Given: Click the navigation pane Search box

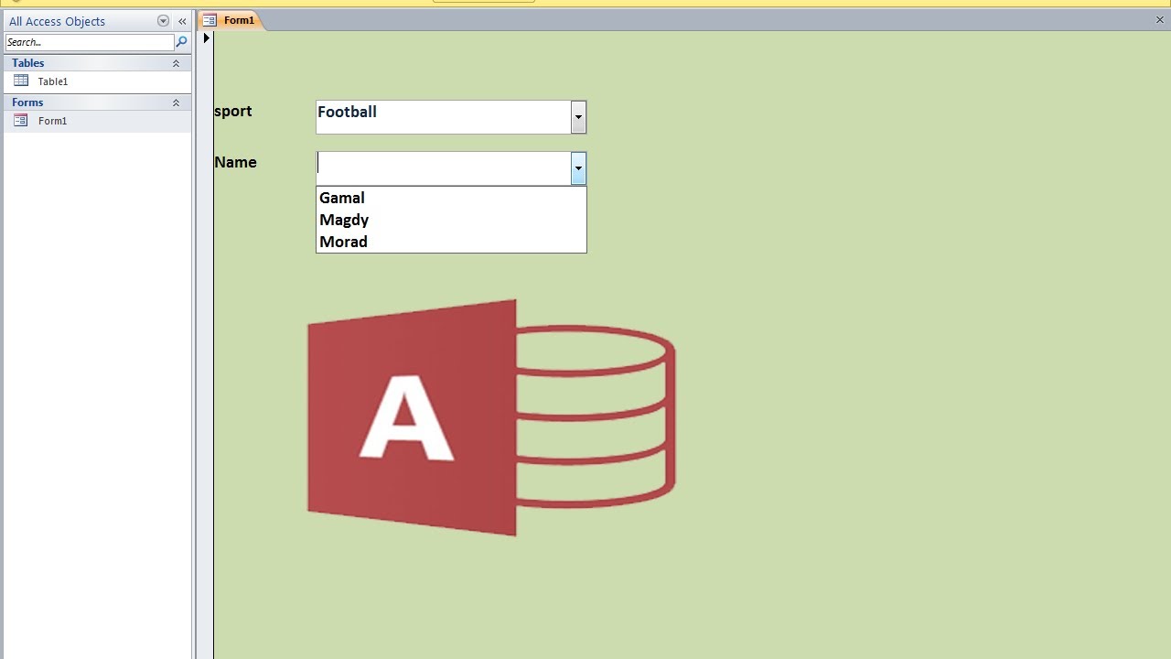Looking at the screenshot, I should click(90, 42).
